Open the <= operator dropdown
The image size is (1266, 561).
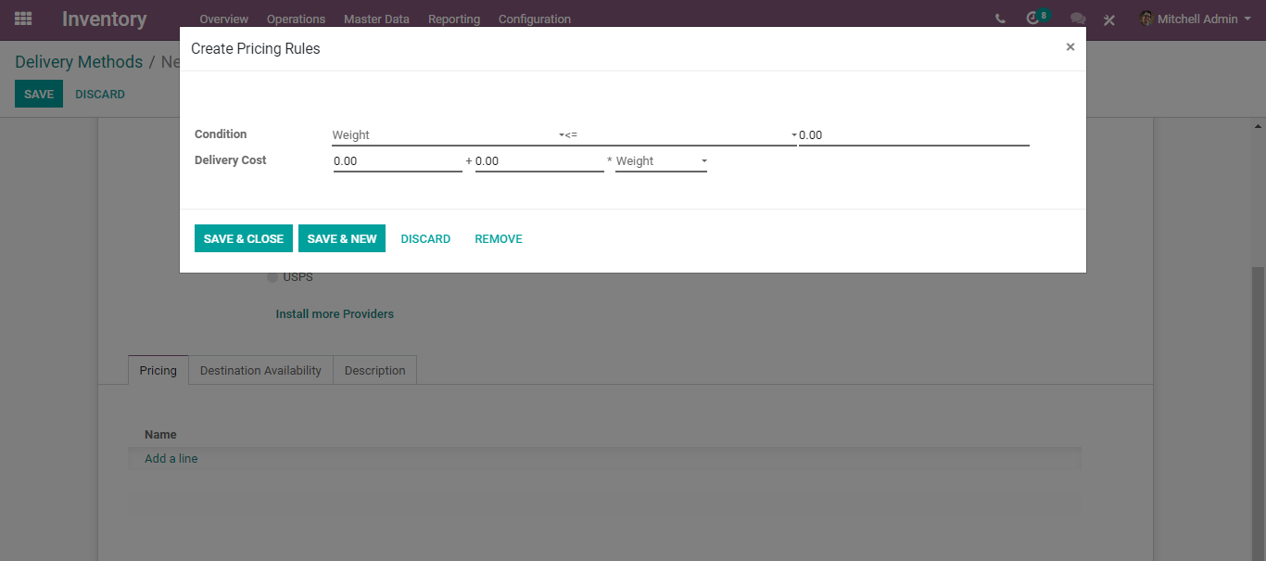680,135
